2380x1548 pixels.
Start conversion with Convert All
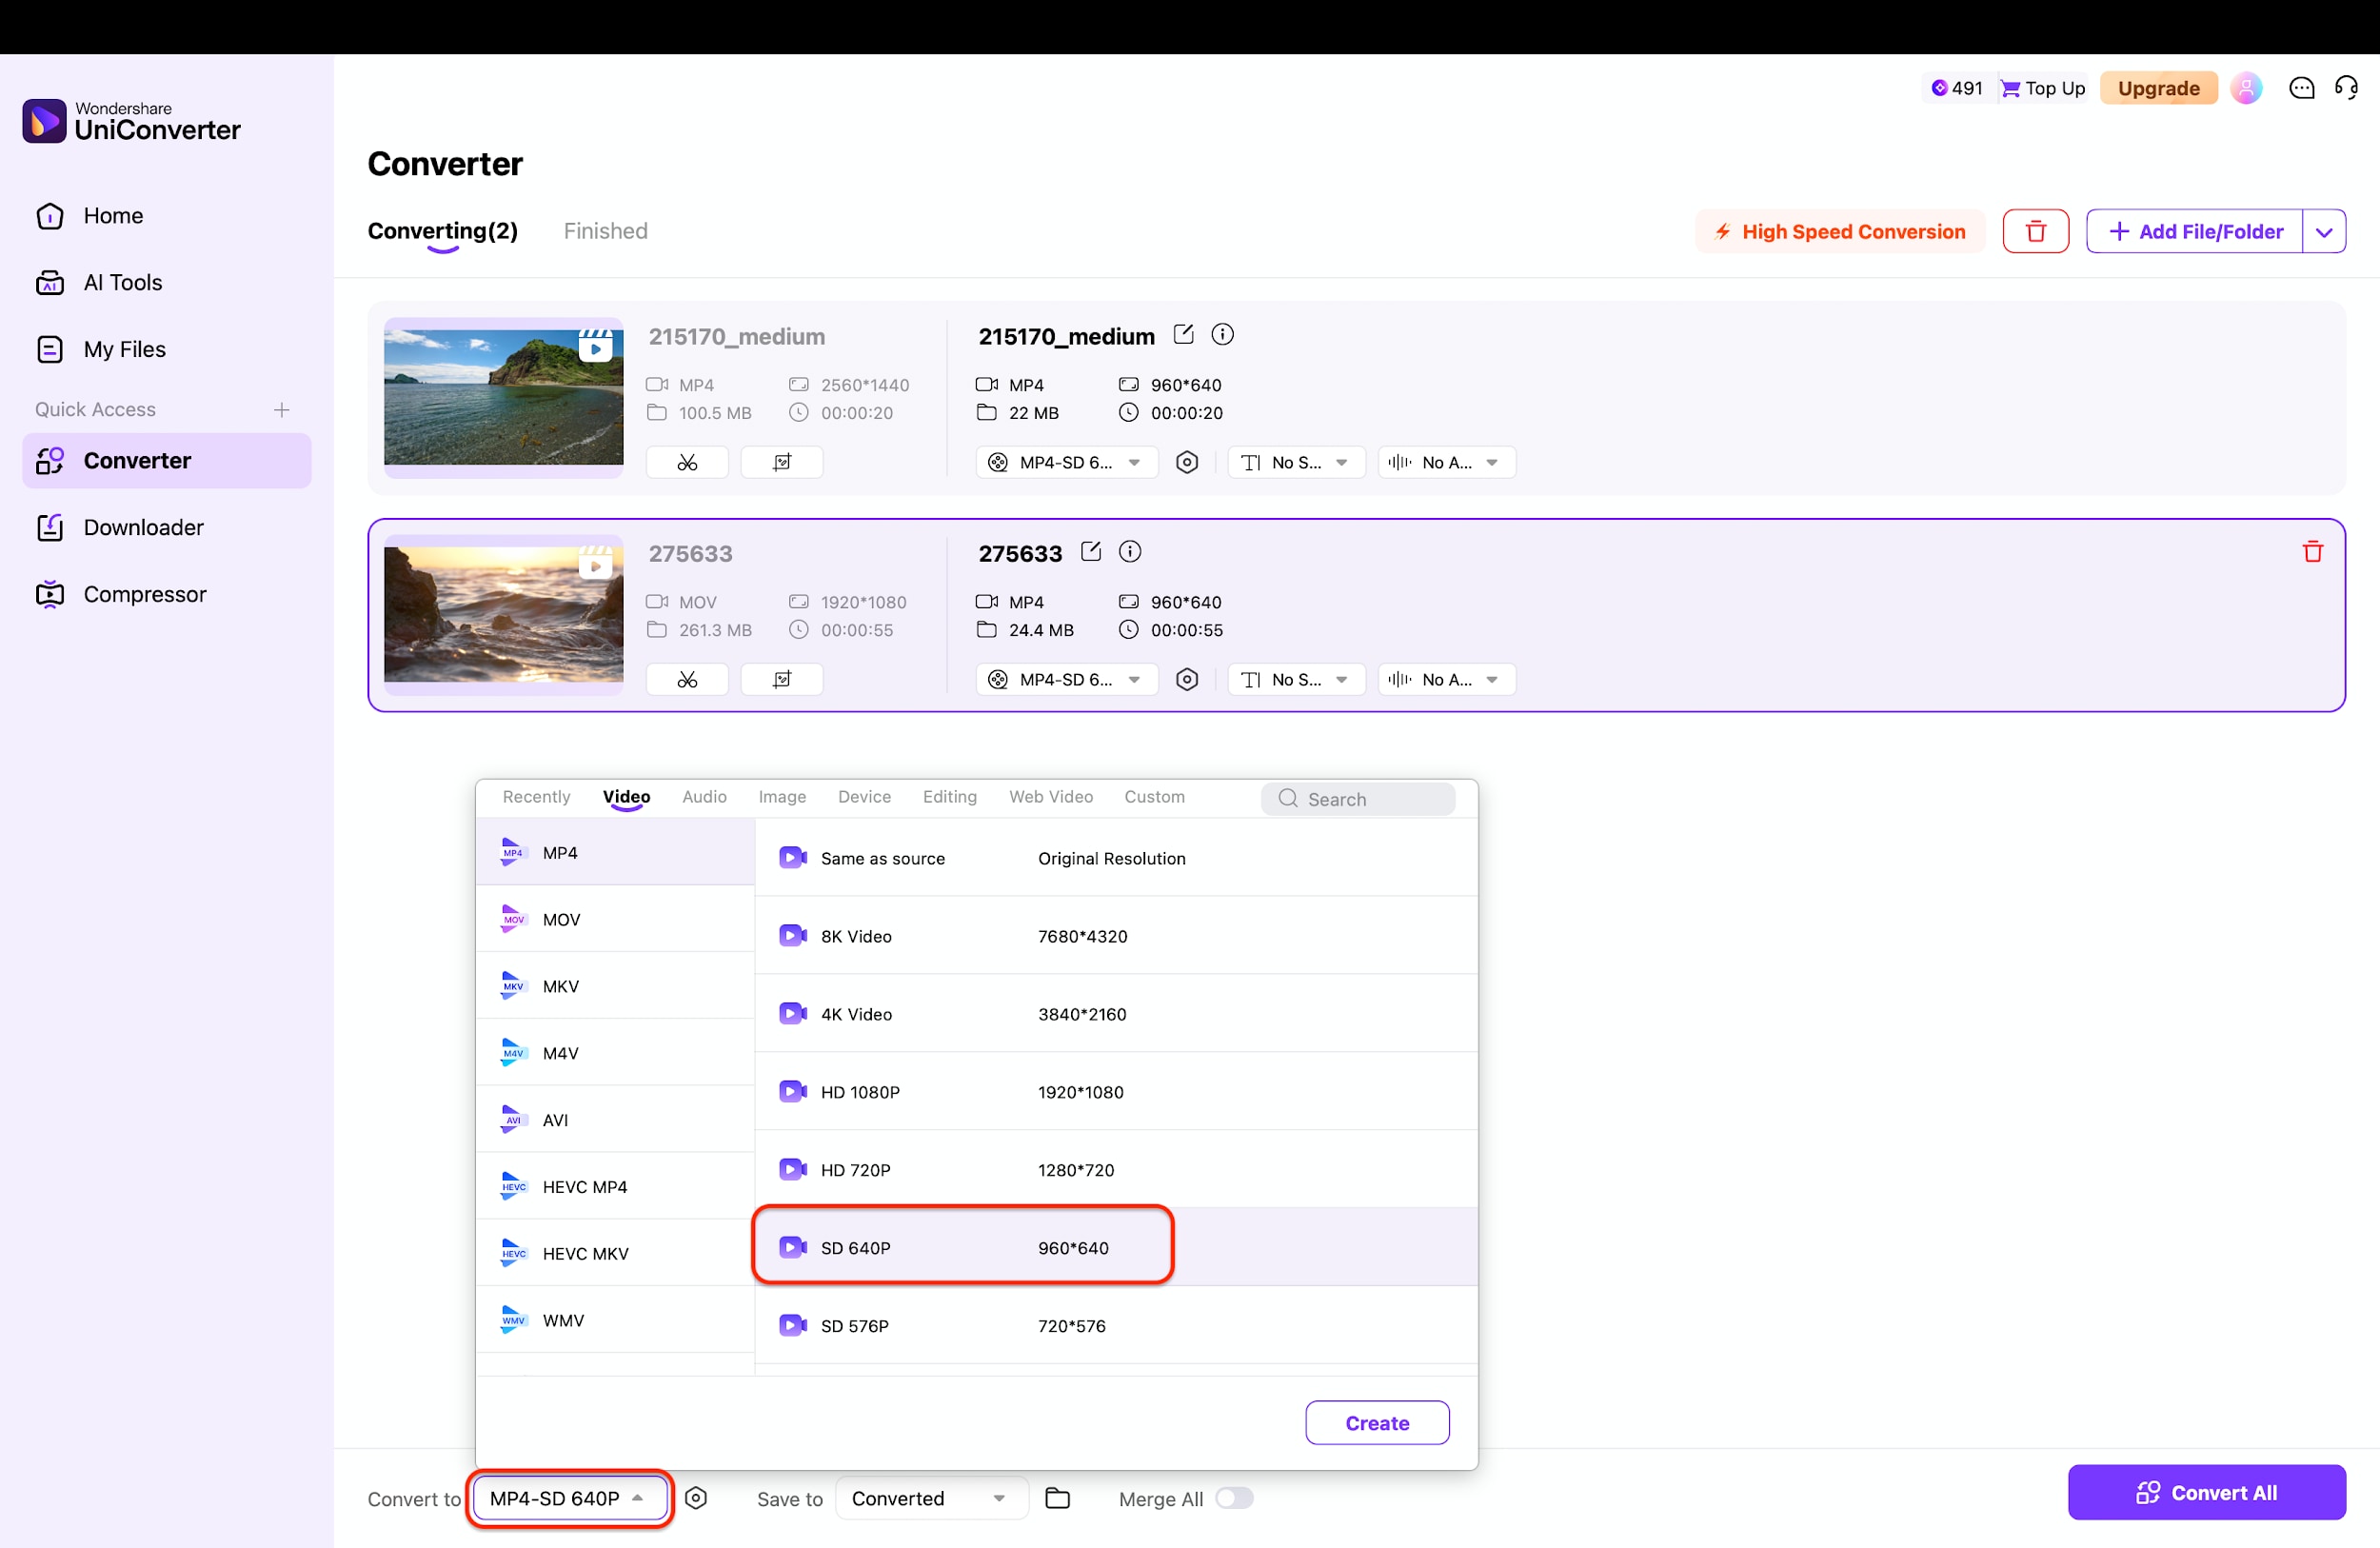(2206, 1492)
